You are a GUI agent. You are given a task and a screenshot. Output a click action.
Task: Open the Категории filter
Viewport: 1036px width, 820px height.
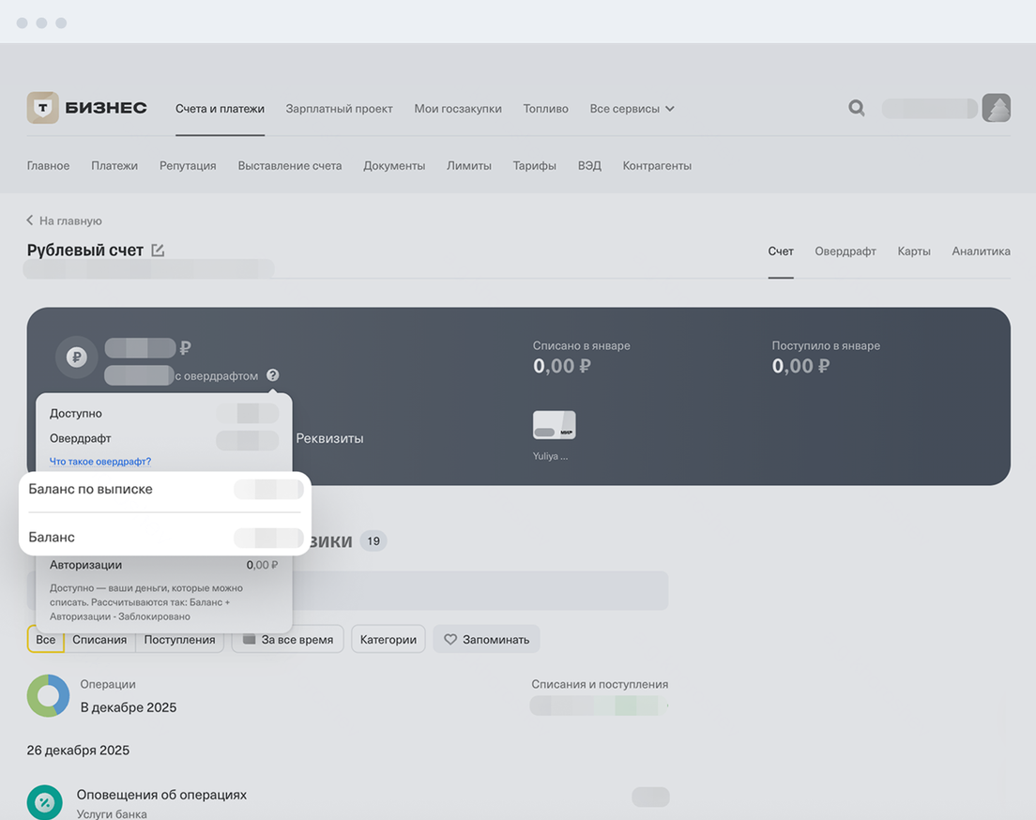pos(388,639)
